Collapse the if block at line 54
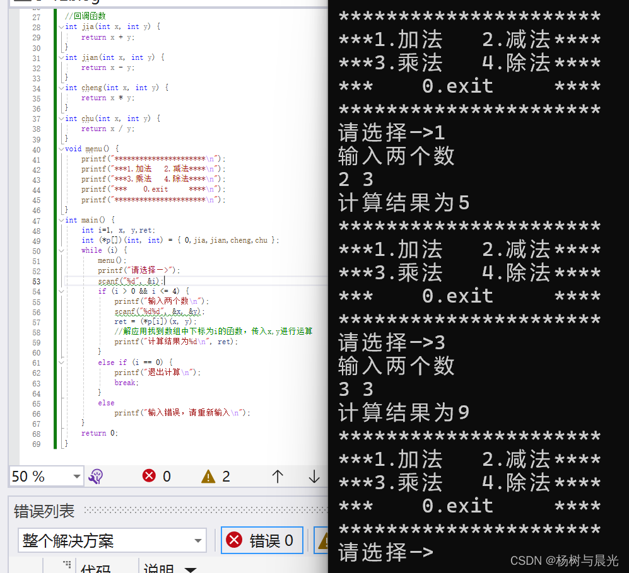629x573 pixels. [61, 291]
